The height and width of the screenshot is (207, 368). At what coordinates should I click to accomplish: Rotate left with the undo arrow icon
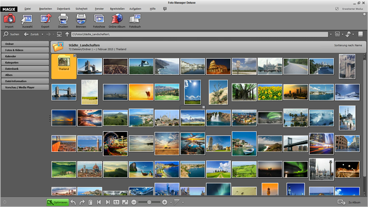[x=73, y=202]
